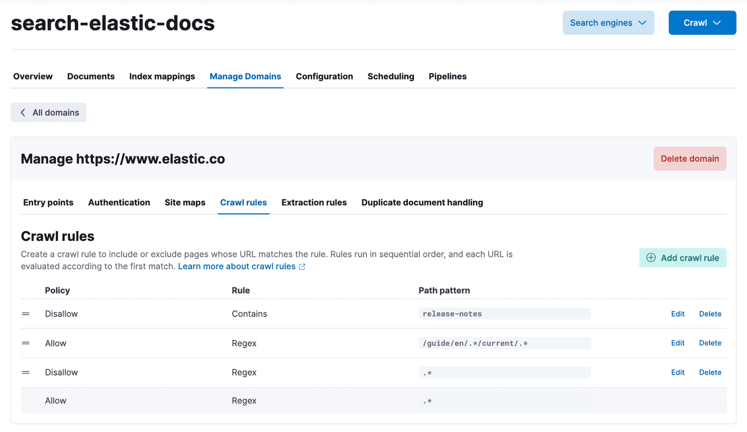747x432 pixels.
Task: Edit the release-notes Disallow rule
Action: 677,313
